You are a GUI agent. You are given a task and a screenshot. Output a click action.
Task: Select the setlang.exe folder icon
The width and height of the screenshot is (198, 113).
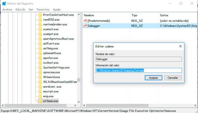point(40,48)
